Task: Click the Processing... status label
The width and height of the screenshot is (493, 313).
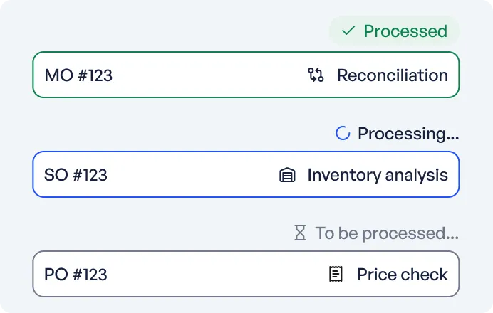Action: [408, 134]
